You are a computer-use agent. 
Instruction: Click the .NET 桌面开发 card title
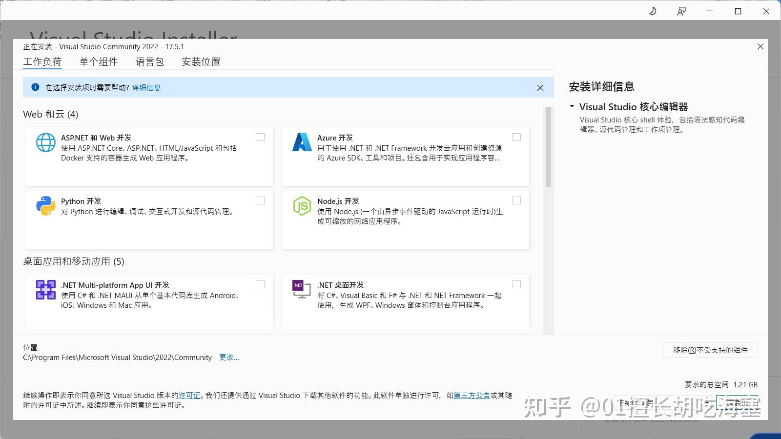(340, 285)
